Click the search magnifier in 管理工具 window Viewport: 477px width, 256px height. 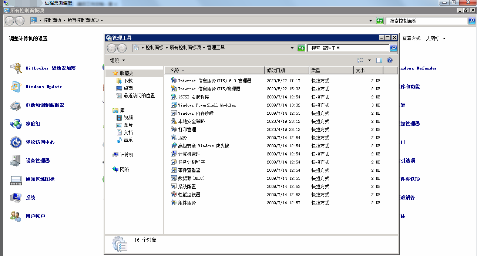click(393, 48)
